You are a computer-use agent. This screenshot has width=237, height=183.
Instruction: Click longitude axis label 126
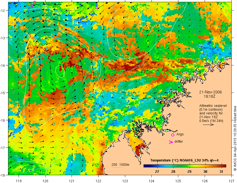(205, 181)
